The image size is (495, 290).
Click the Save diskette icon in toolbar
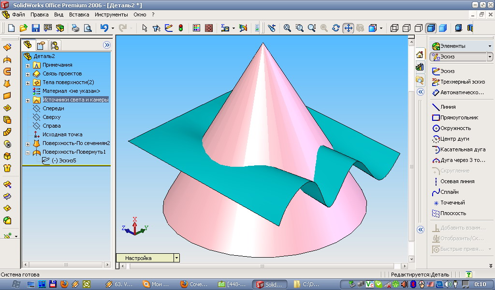pyautogui.click(x=36, y=28)
